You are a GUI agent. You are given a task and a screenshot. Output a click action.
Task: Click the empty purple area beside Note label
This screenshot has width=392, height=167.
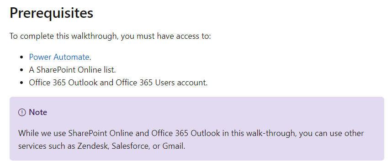tap(212, 112)
